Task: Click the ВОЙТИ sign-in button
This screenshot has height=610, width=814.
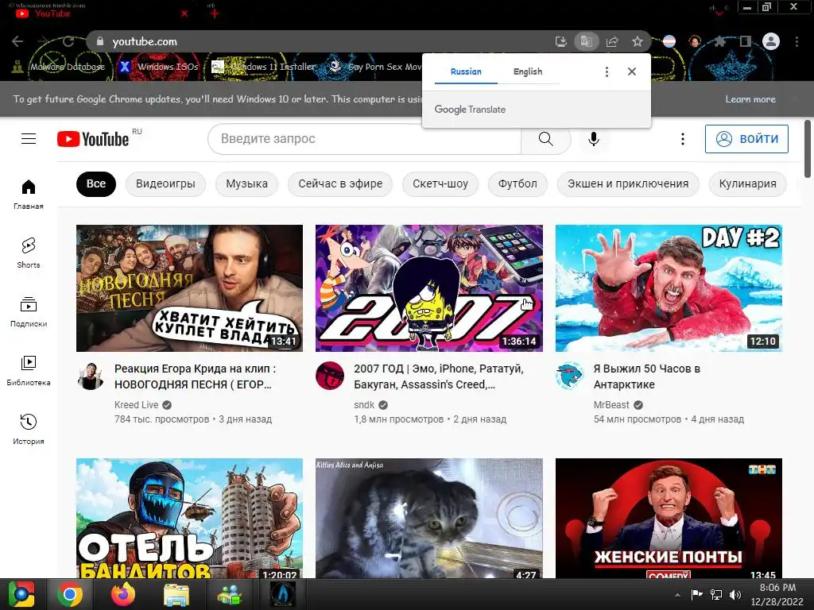Action: click(746, 139)
